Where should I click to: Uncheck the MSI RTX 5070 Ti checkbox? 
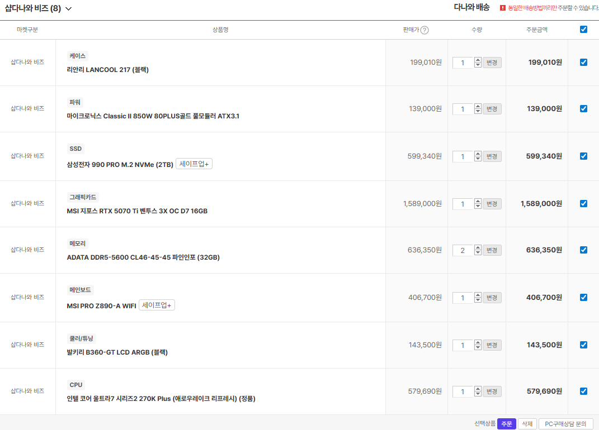point(583,204)
